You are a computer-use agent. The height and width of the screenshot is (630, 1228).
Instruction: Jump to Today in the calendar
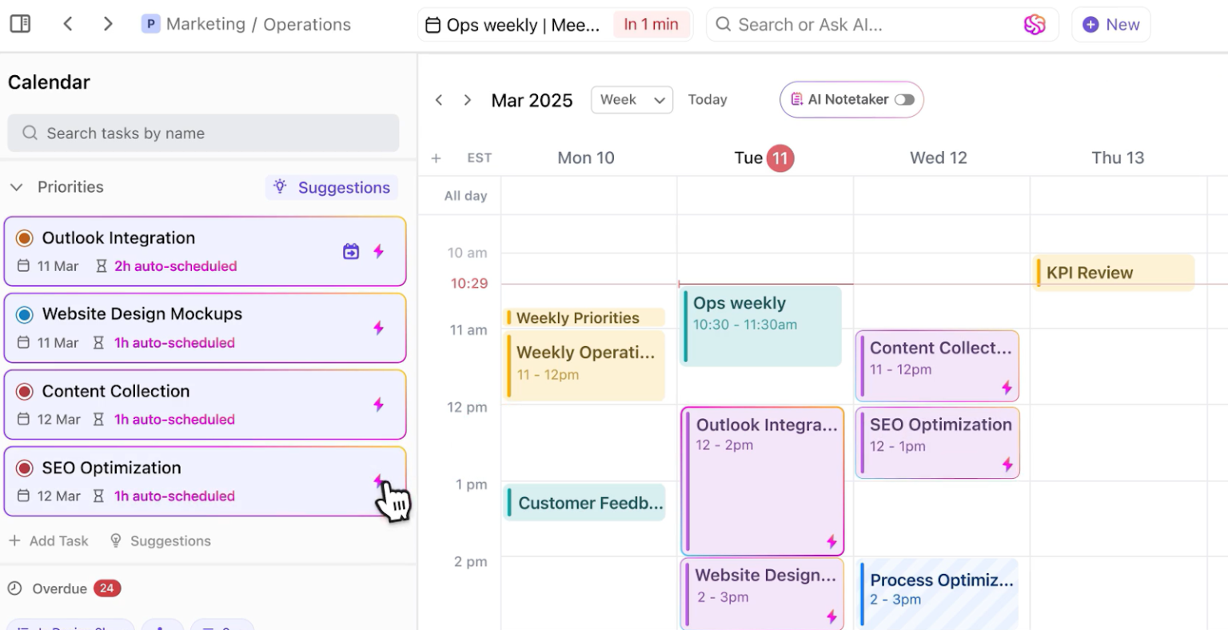707,99
